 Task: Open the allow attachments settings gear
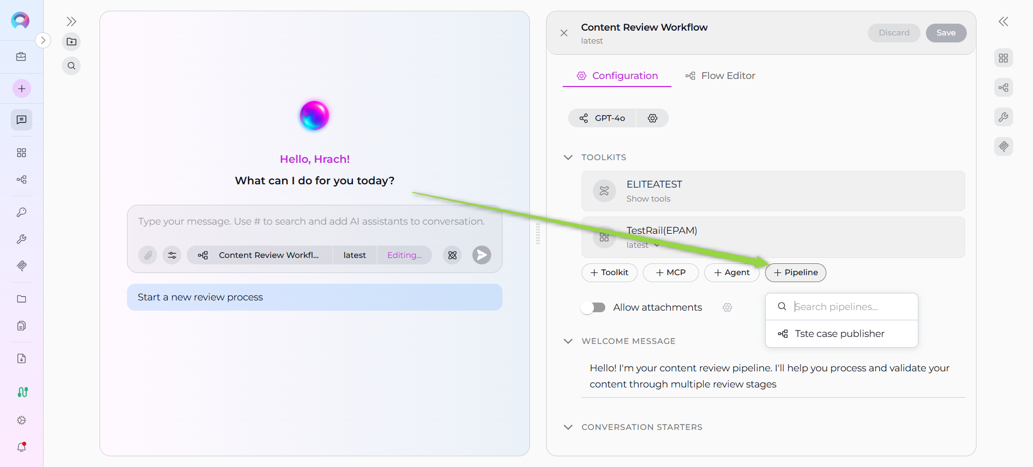(727, 307)
